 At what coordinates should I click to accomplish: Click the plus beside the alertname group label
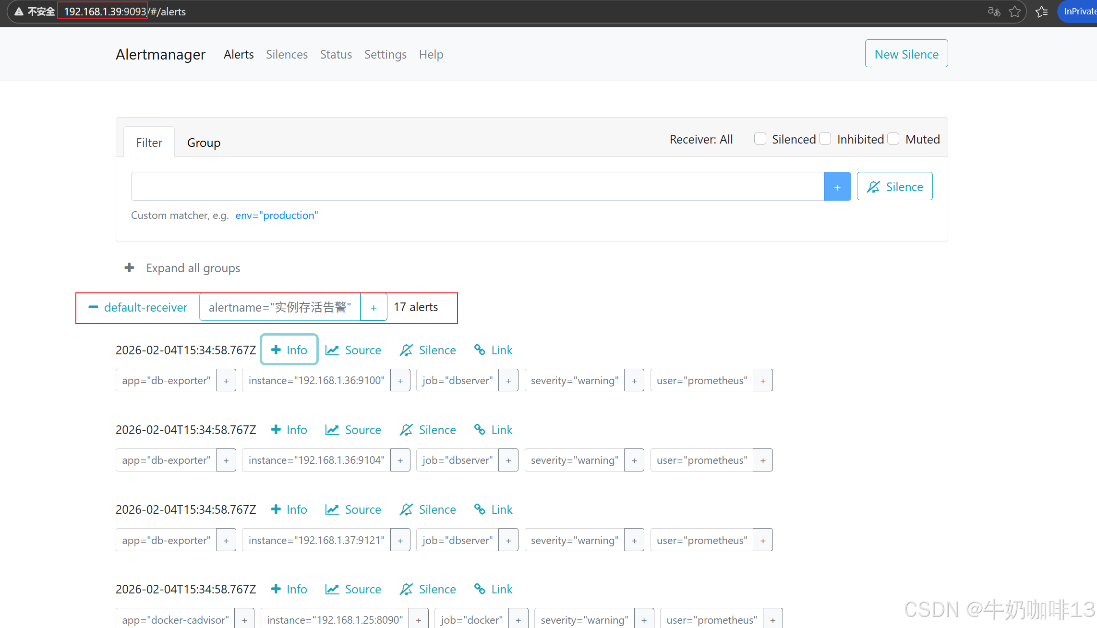pos(374,307)
